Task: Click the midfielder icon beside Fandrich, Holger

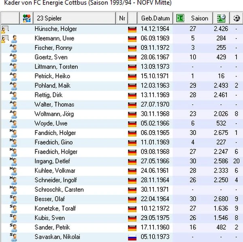Action: point(13,133)
